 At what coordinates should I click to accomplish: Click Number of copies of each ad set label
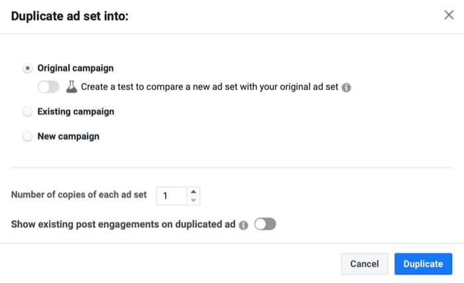pos(79,195)
